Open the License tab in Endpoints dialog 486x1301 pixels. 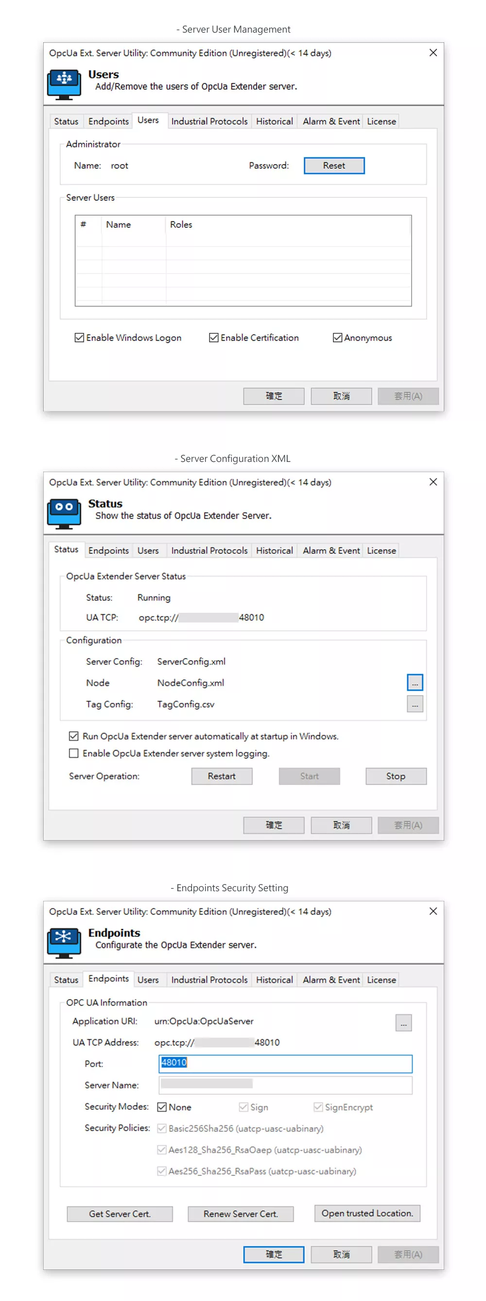pos(381,980)
